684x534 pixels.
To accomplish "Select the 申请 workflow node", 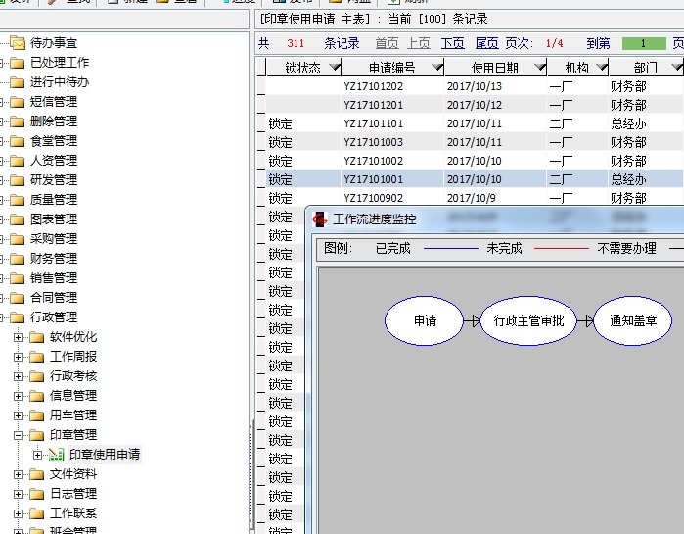I will point(424,321).
